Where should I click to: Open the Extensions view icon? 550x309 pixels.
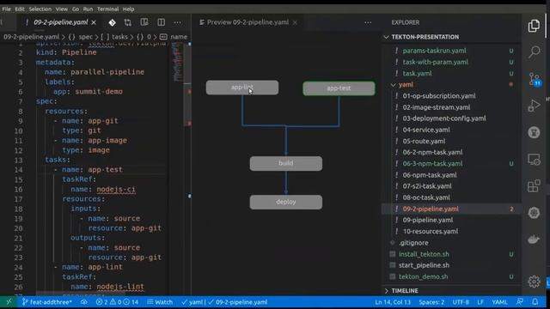tap(534, 186)
